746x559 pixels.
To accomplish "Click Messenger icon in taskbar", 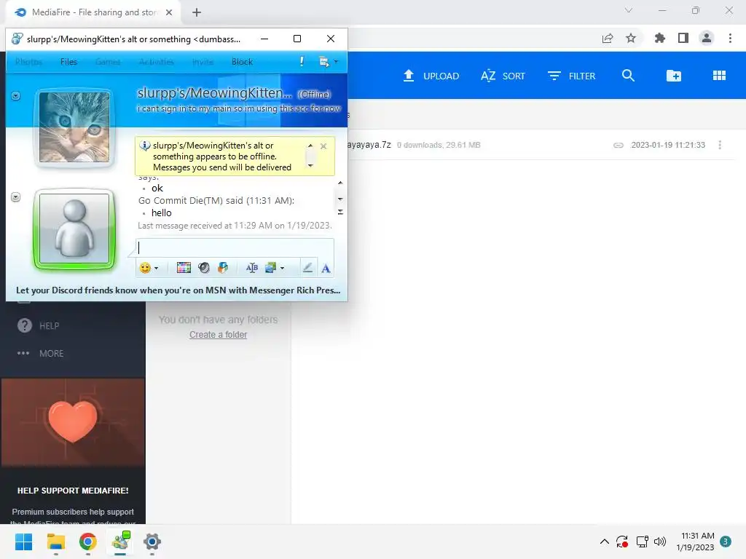I will [120, 542].
